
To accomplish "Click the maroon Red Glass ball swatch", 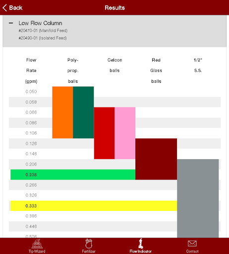I will point(156,159).
